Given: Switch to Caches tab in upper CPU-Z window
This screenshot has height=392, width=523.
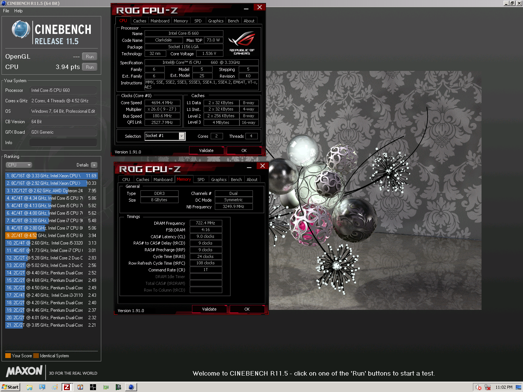Looking at the screenshot, I should [139, 21].
